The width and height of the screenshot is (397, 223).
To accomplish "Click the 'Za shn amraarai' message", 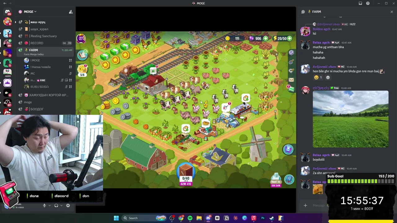I will coord(324,173).
